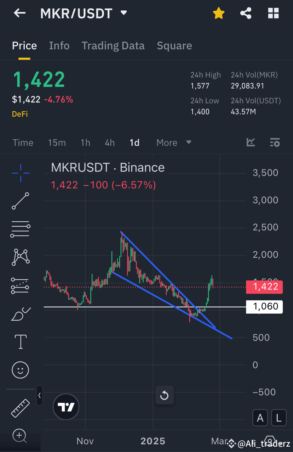Click the DeFi category tag
This screenshot has width=293, height=452.
tap(20, 114)
